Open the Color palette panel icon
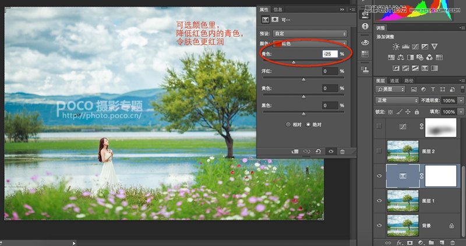 (x=365, y=43)
